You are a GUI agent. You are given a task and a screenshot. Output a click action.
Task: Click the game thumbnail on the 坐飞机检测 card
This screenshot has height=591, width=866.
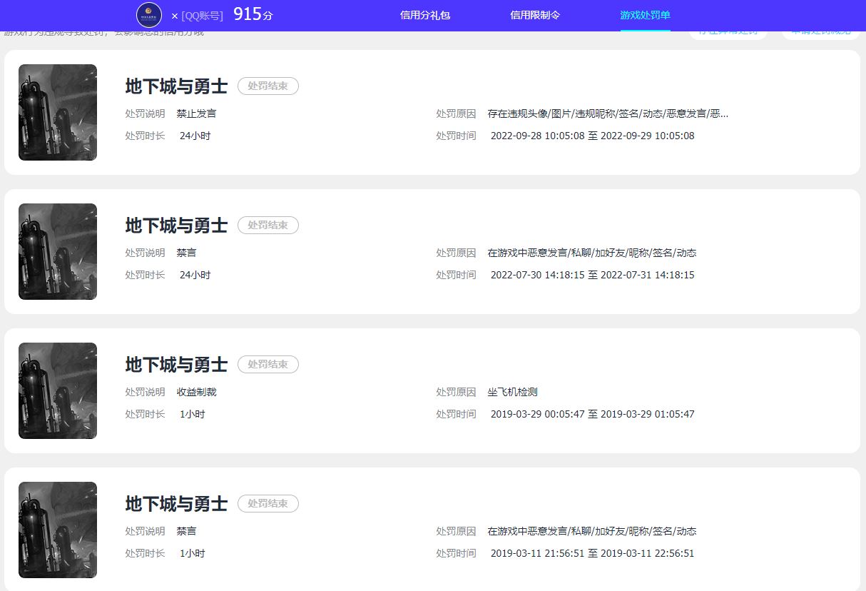click(x=57, y=390)
